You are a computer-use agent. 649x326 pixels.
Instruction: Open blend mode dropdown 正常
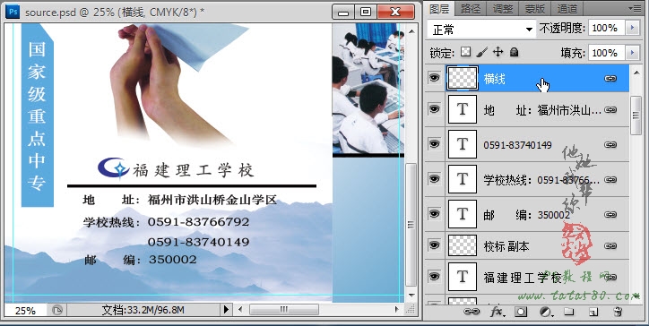pos(481,30)
